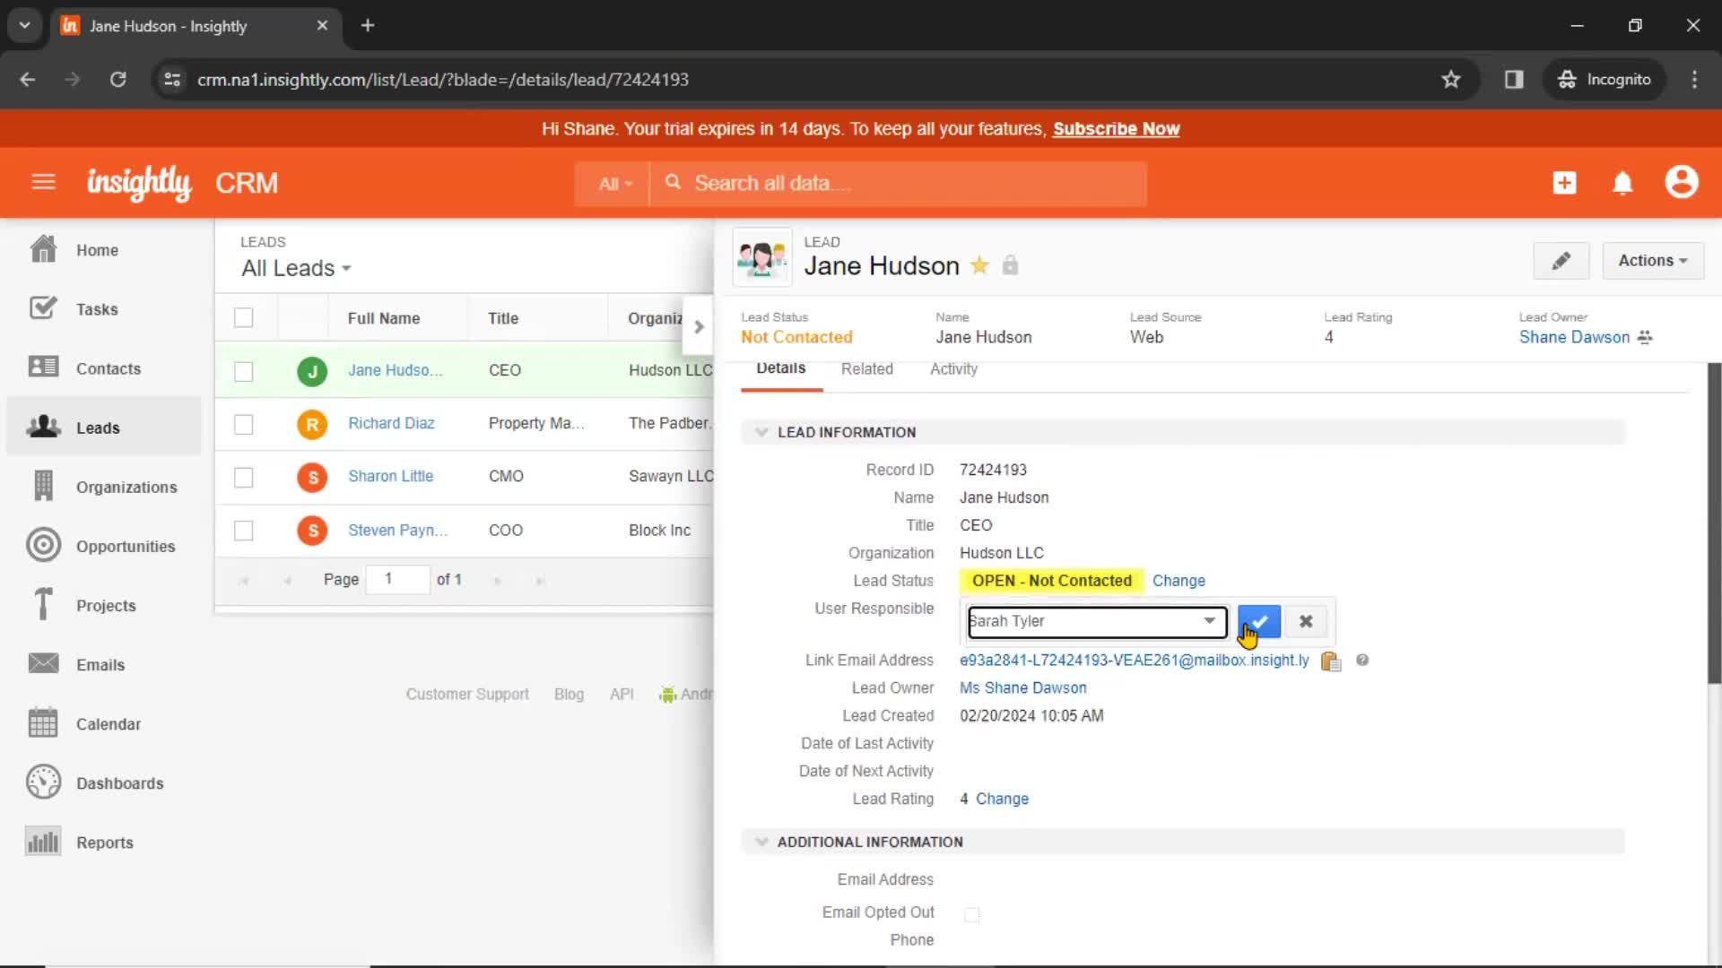Screen dimensions: 1722x968
Task: Expand the leads list panel arrow
Action: click(x=699, y=327)
